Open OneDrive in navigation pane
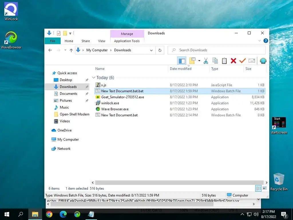 (x=64, y=130)
